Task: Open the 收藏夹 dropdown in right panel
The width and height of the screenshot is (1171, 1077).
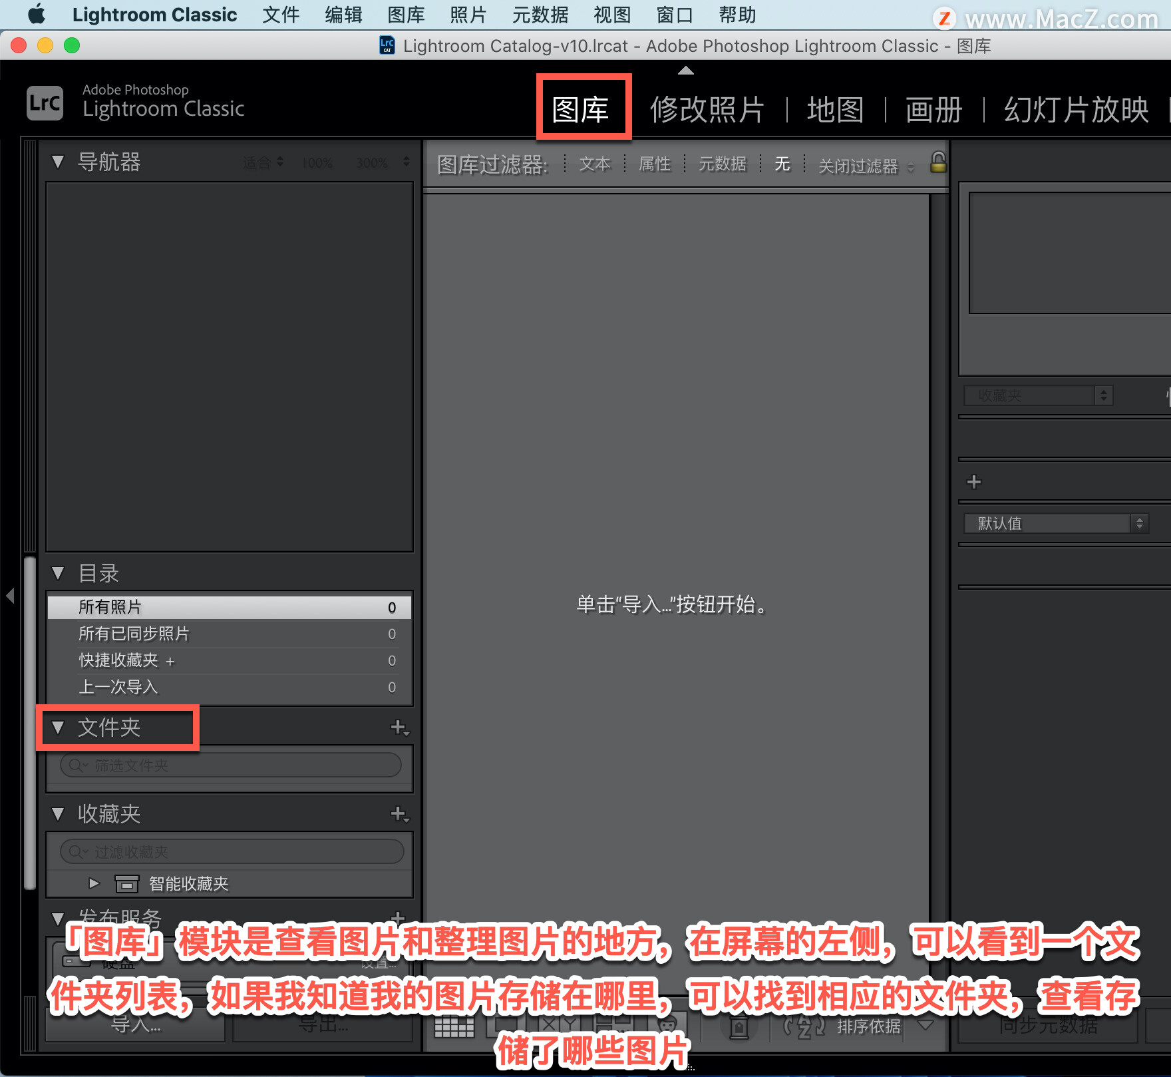Action: click(x=1038, y=395)
